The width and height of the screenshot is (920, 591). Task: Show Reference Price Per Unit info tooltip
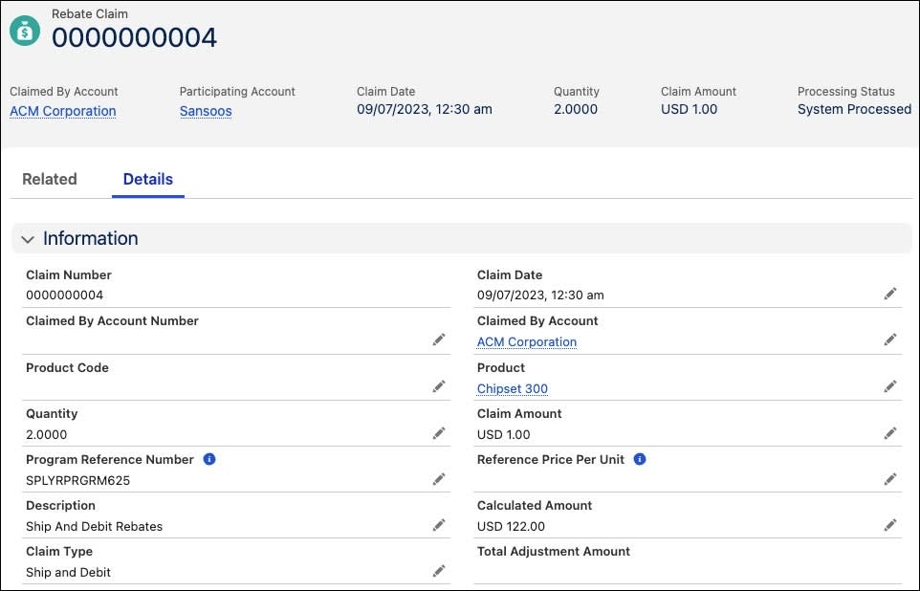tap(640, 459)
